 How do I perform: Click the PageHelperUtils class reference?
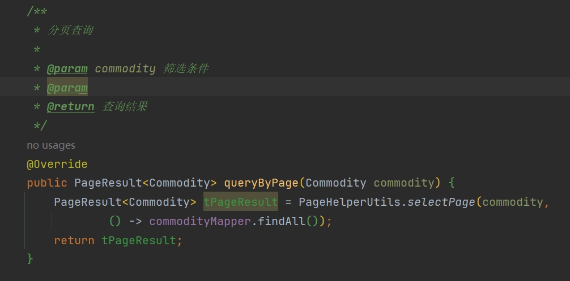350,202
